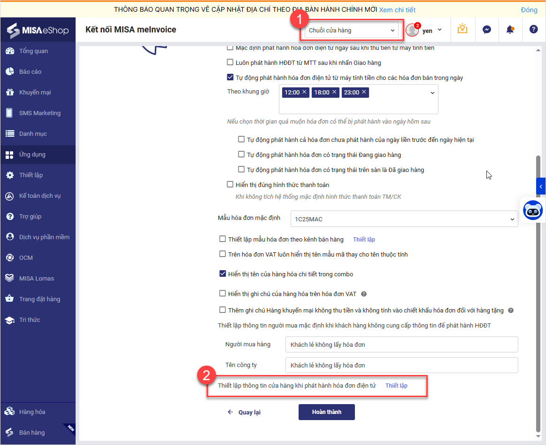
Task: Check hiển thị tên mẫu mã thay thuộc tính
Action: click(x=223, y=254)
